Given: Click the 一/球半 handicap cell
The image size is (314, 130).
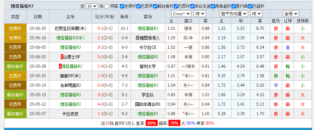Looking at the screenshot, I should tap(188, 66).
